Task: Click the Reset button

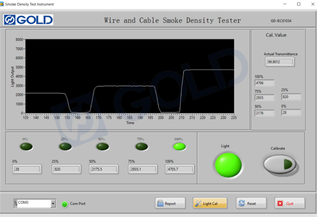Action: [251, 203]
